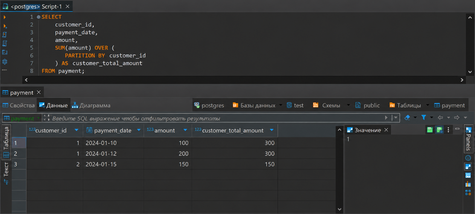Switch to the Script-1 editor tab
Screen dimensions: 475x214
36,6
